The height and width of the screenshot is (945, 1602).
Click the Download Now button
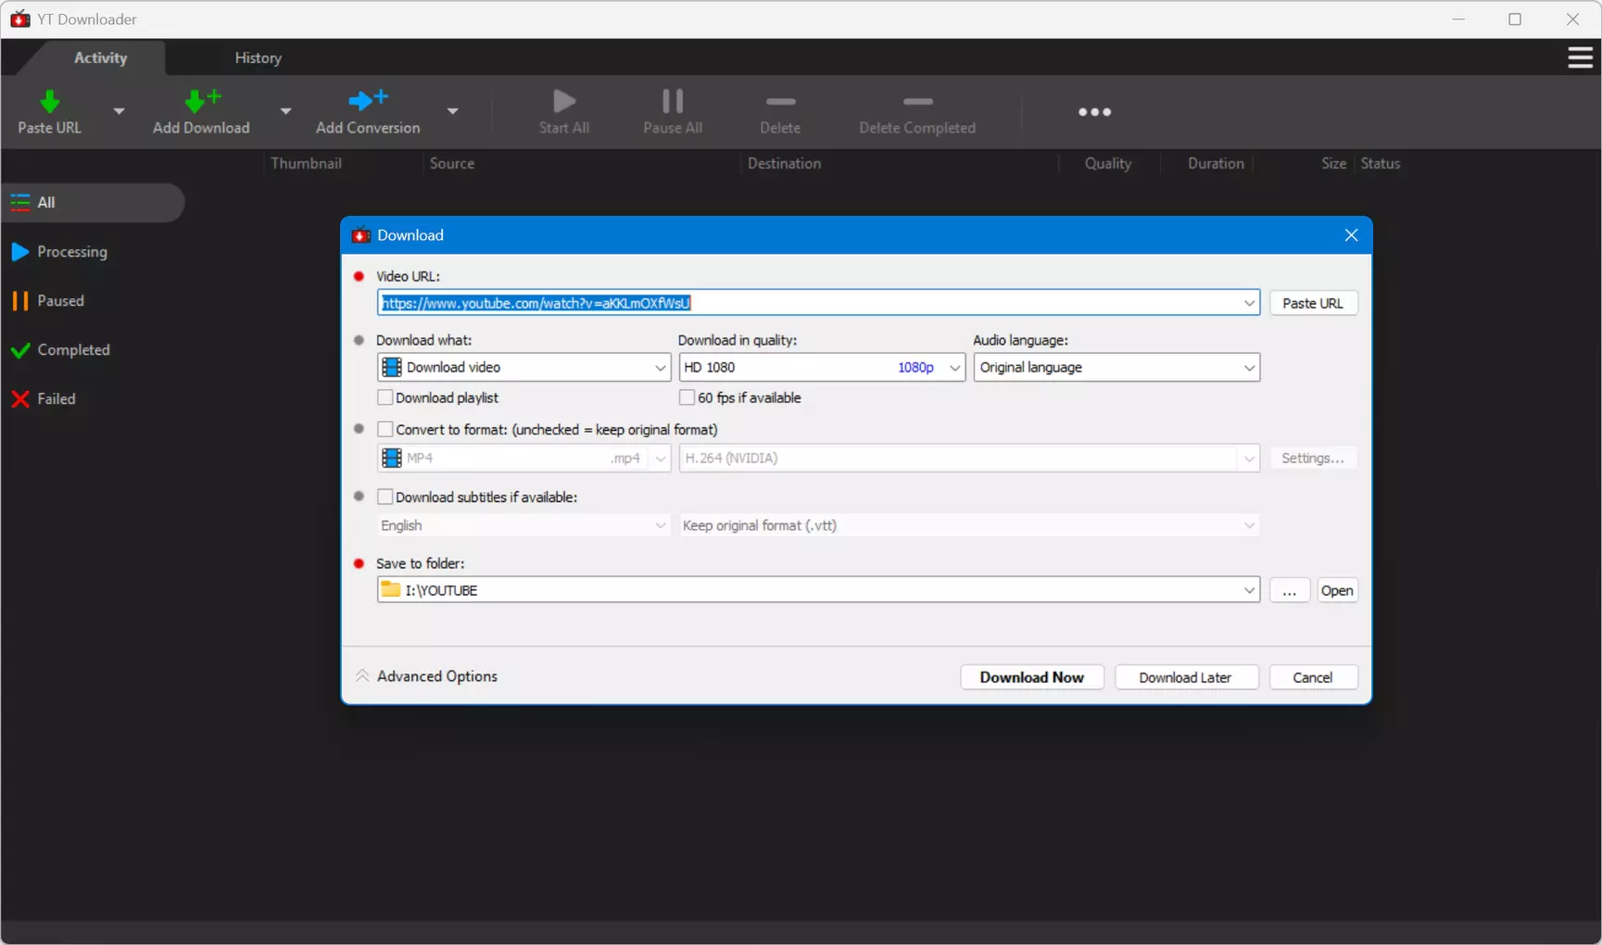(x=1032, y=677)
